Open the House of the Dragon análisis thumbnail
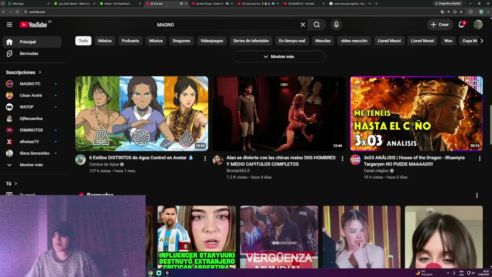 (416, 113)
